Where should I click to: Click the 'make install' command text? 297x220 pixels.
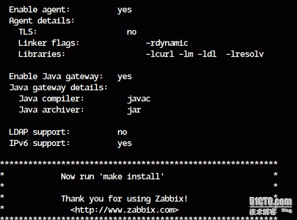coord(132,176)
